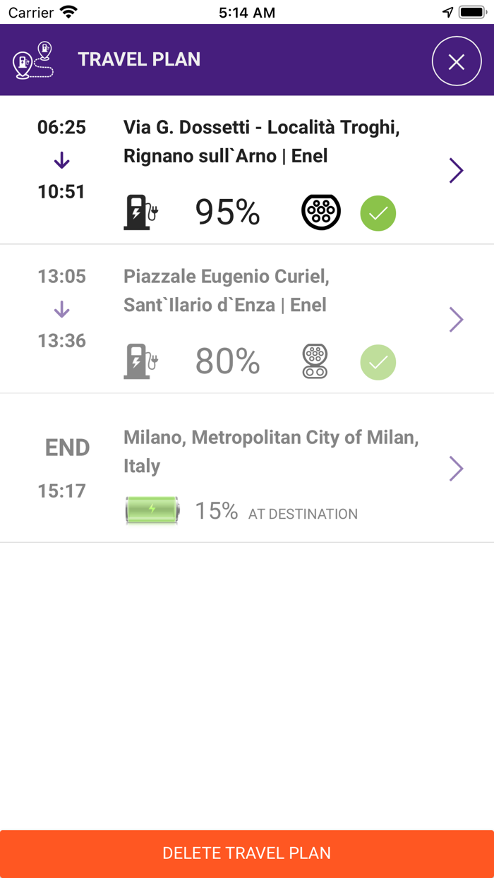Expand details for Piazzale Eugenio Curiel chevron
The width and height of the screenshot is (494, 878).
tap(457, 320)
